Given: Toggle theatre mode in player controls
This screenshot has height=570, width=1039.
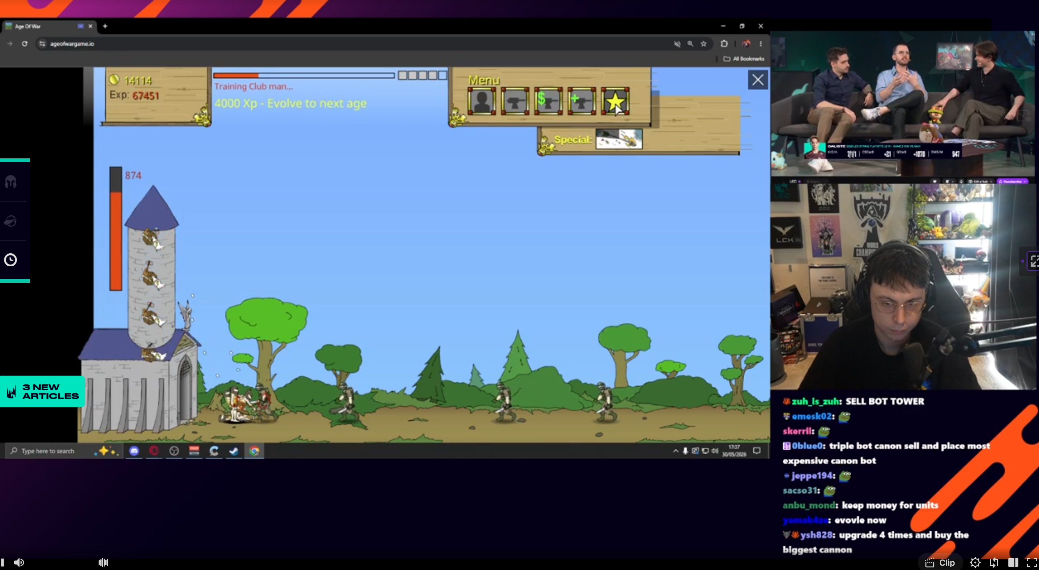Looking at the screenshot, I should point(1013,562).
